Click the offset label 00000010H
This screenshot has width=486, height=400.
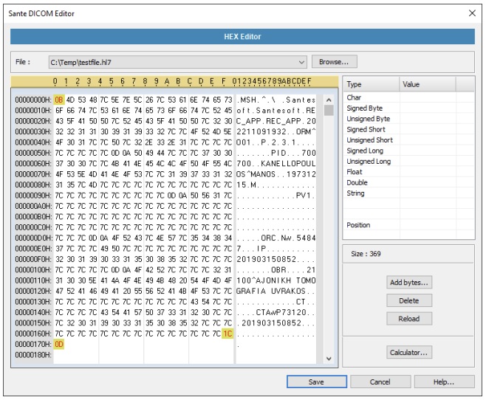click(x=33, y=111)
